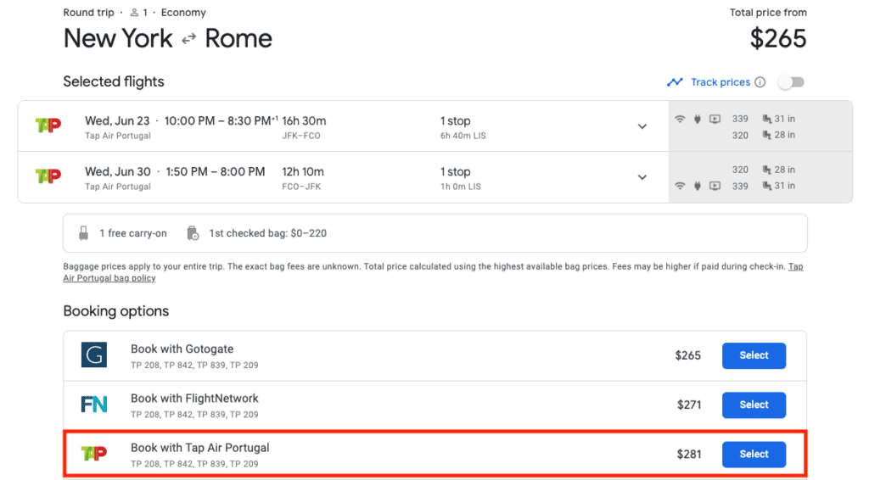Click the FlightNetwork FN logo
869x480 pixels.
coord(93,405)
